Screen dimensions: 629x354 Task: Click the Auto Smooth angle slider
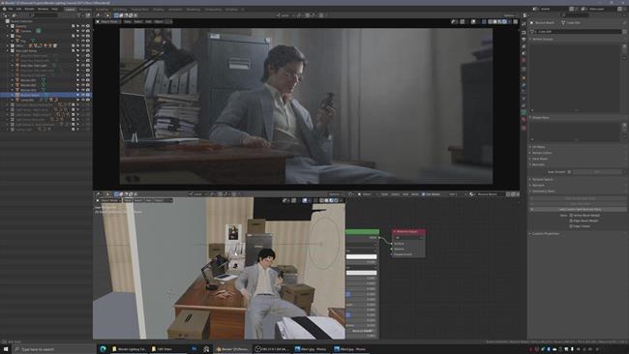click(597, 171)
